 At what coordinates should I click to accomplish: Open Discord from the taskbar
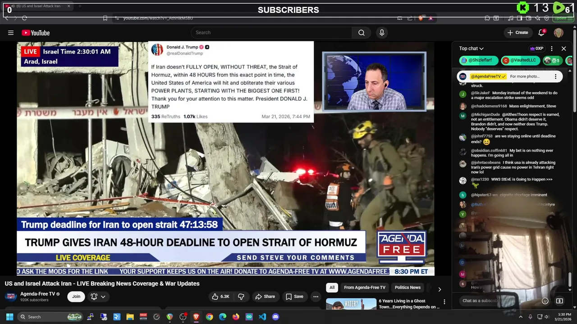(x=275, y=317)
